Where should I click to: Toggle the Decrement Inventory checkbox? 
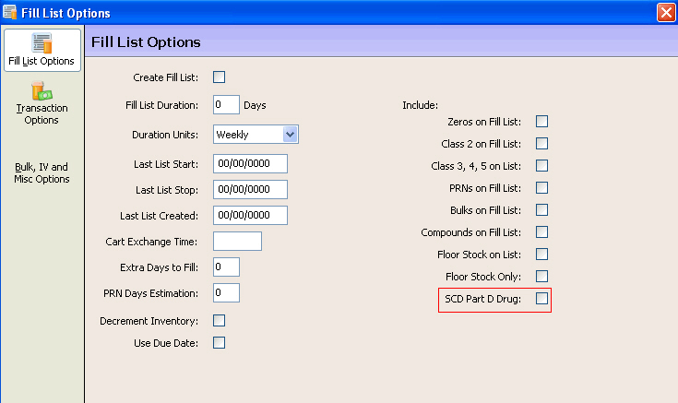click(220, 320)
